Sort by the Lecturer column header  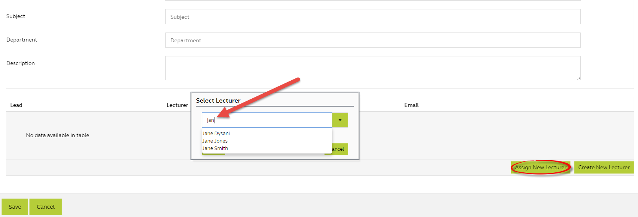[177, 105]
